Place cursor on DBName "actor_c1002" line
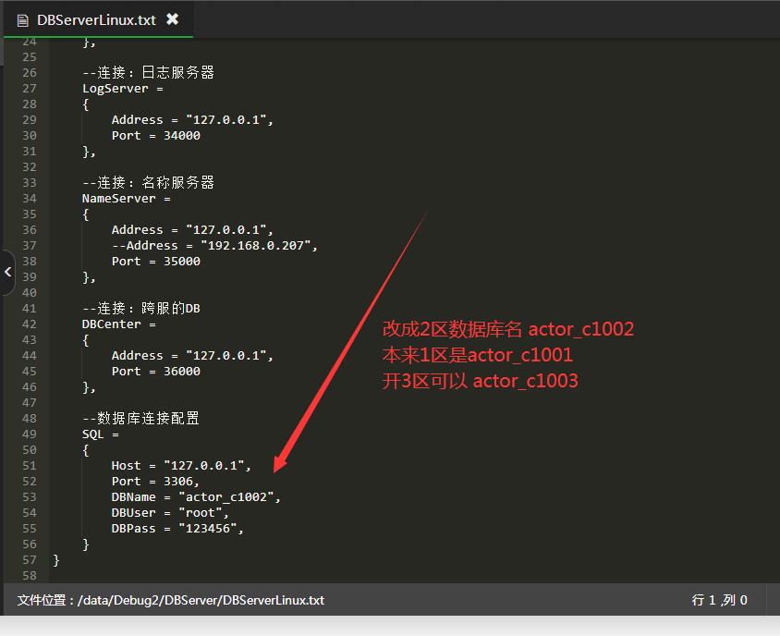 point(195,496)
